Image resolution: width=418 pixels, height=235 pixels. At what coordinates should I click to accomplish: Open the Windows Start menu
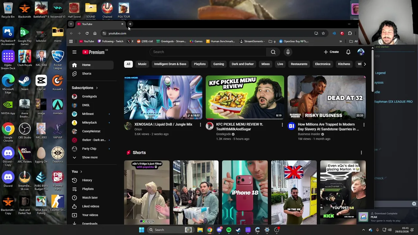(141, 230)
